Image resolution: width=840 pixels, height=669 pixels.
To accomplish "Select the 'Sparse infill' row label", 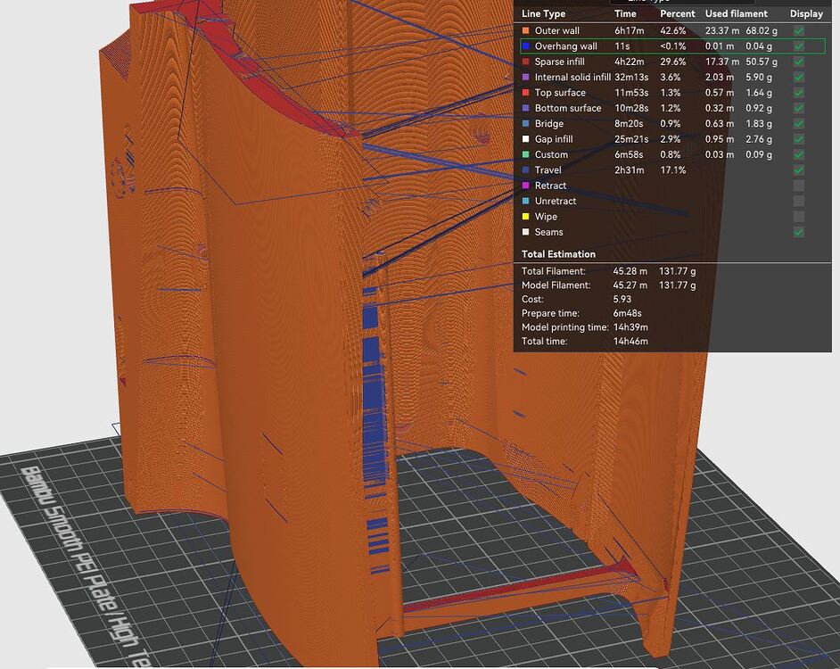I will tap(559, 62).
